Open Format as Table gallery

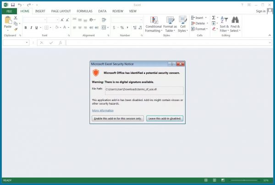point(170,24)
